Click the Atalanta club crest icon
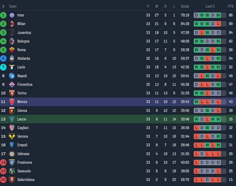 point(12,58)
